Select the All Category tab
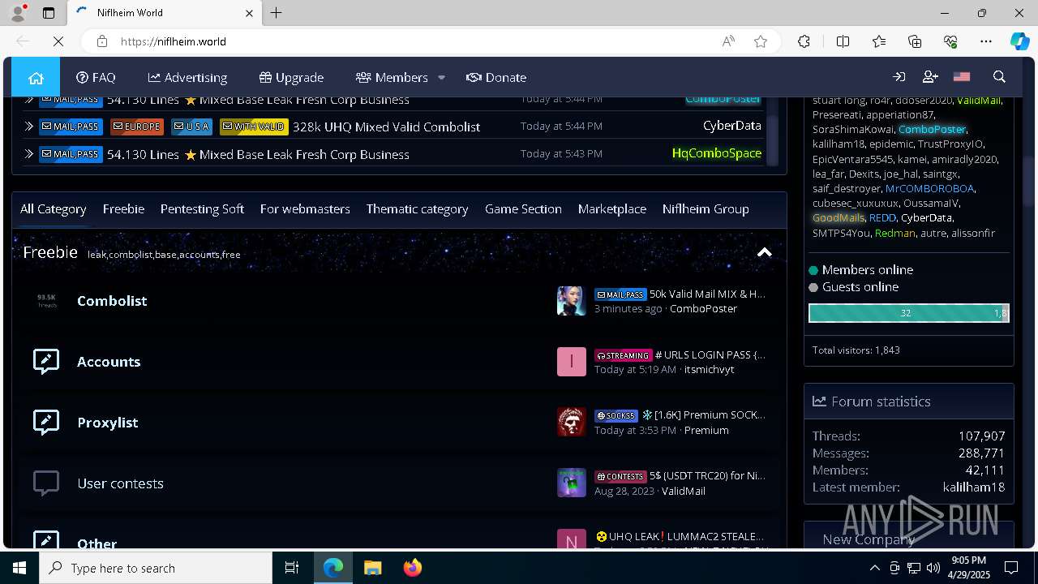1038x584 pixels. point(53,209)
